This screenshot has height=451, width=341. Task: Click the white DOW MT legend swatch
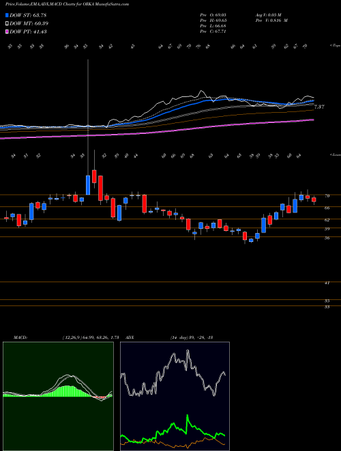click(x=7, y=24)
